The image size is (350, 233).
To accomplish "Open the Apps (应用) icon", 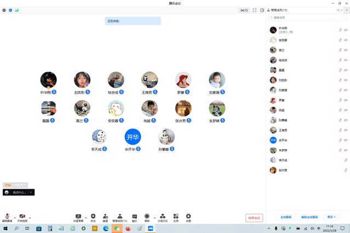I will [176, 217].
